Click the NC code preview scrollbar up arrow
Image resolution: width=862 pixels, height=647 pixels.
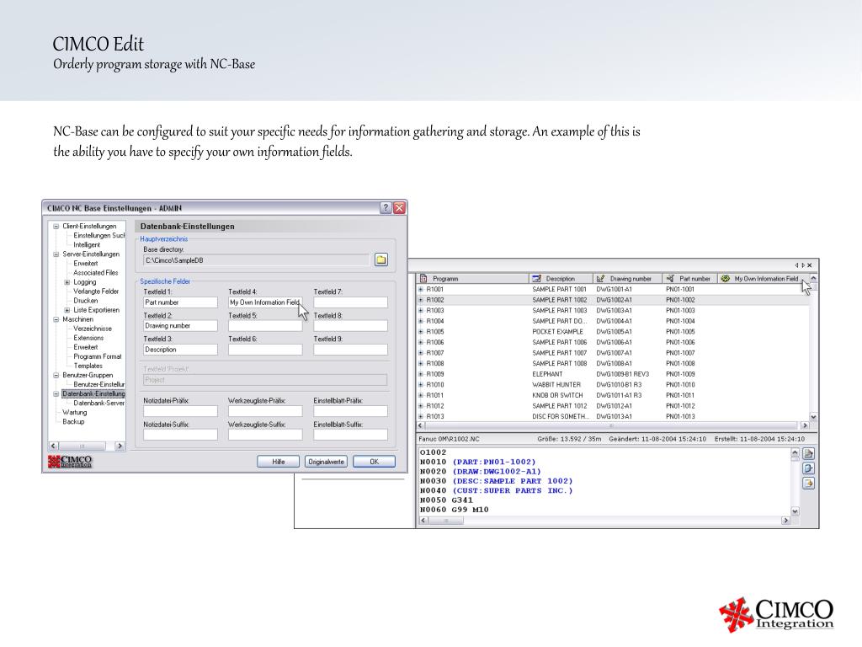[795, 452]
